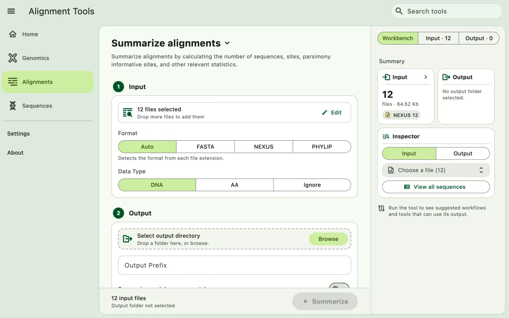Click the Sequences DNA icon in sidebar

[x=13, y=106]
